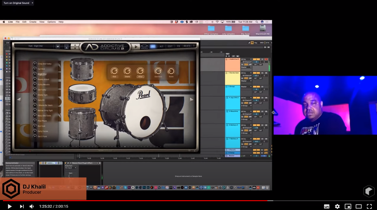This screenshot has height=210, width=377.
Task: Solo the Addictive D track
Action: [x=262, y=59]
